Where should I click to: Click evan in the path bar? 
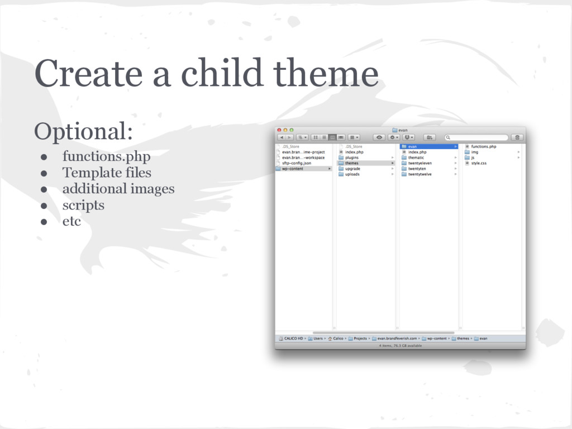click(x=481, y=339)
